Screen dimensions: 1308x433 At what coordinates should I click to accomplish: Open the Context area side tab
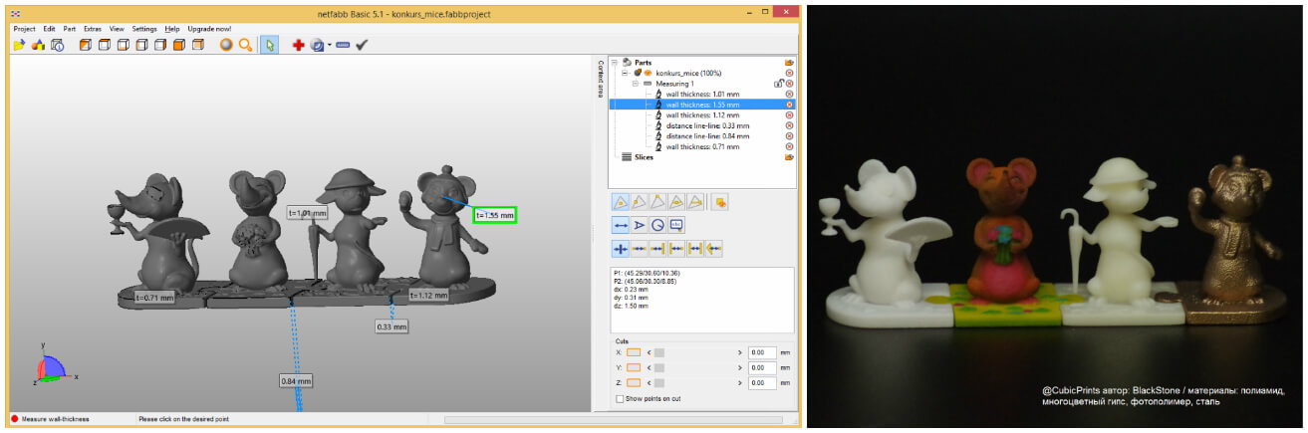[x=600, y=78]
